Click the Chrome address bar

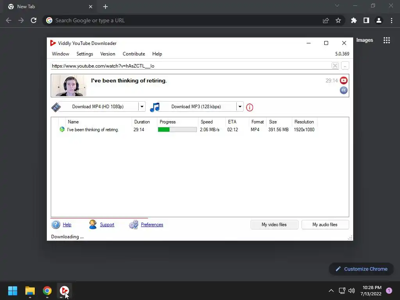184,20
